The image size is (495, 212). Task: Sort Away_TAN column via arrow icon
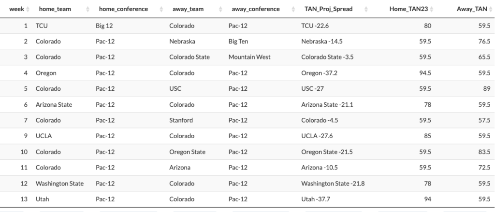(491, 9)
